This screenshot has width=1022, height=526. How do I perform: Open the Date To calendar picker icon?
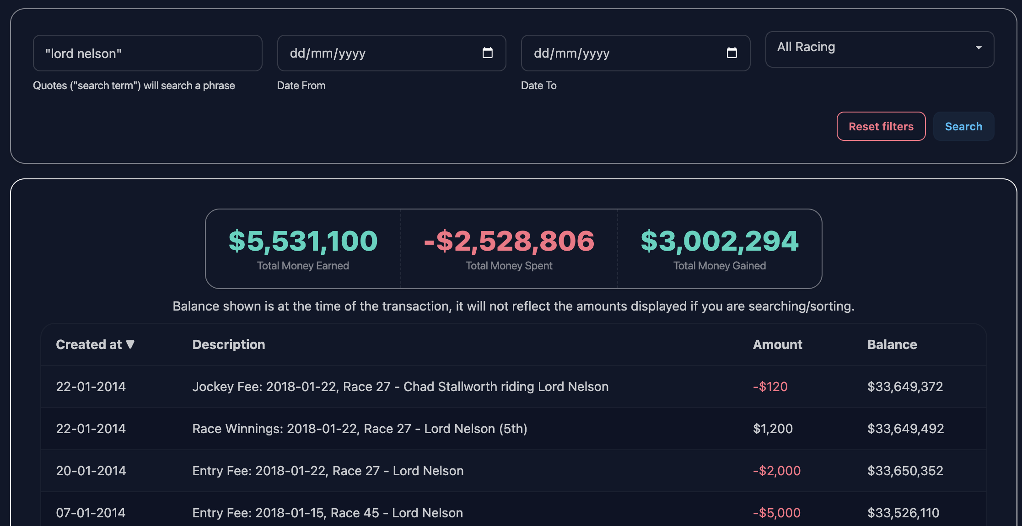[x=732, y=53]
